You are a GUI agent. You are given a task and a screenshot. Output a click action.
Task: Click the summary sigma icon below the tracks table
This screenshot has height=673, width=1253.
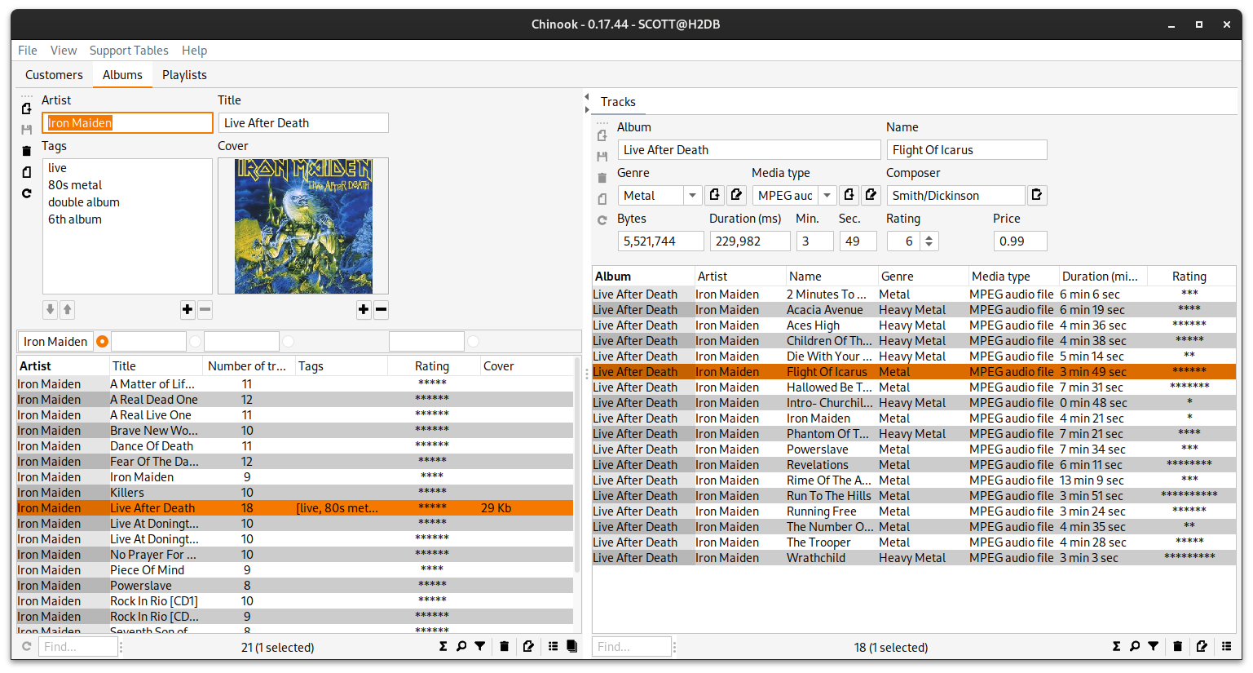(x=1116, y=646)
